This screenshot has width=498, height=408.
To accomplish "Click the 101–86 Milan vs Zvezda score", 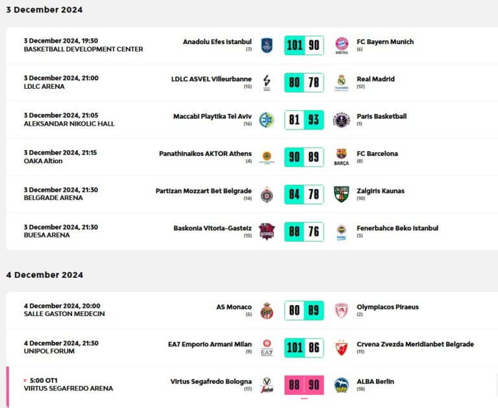I will pos(303,348).
